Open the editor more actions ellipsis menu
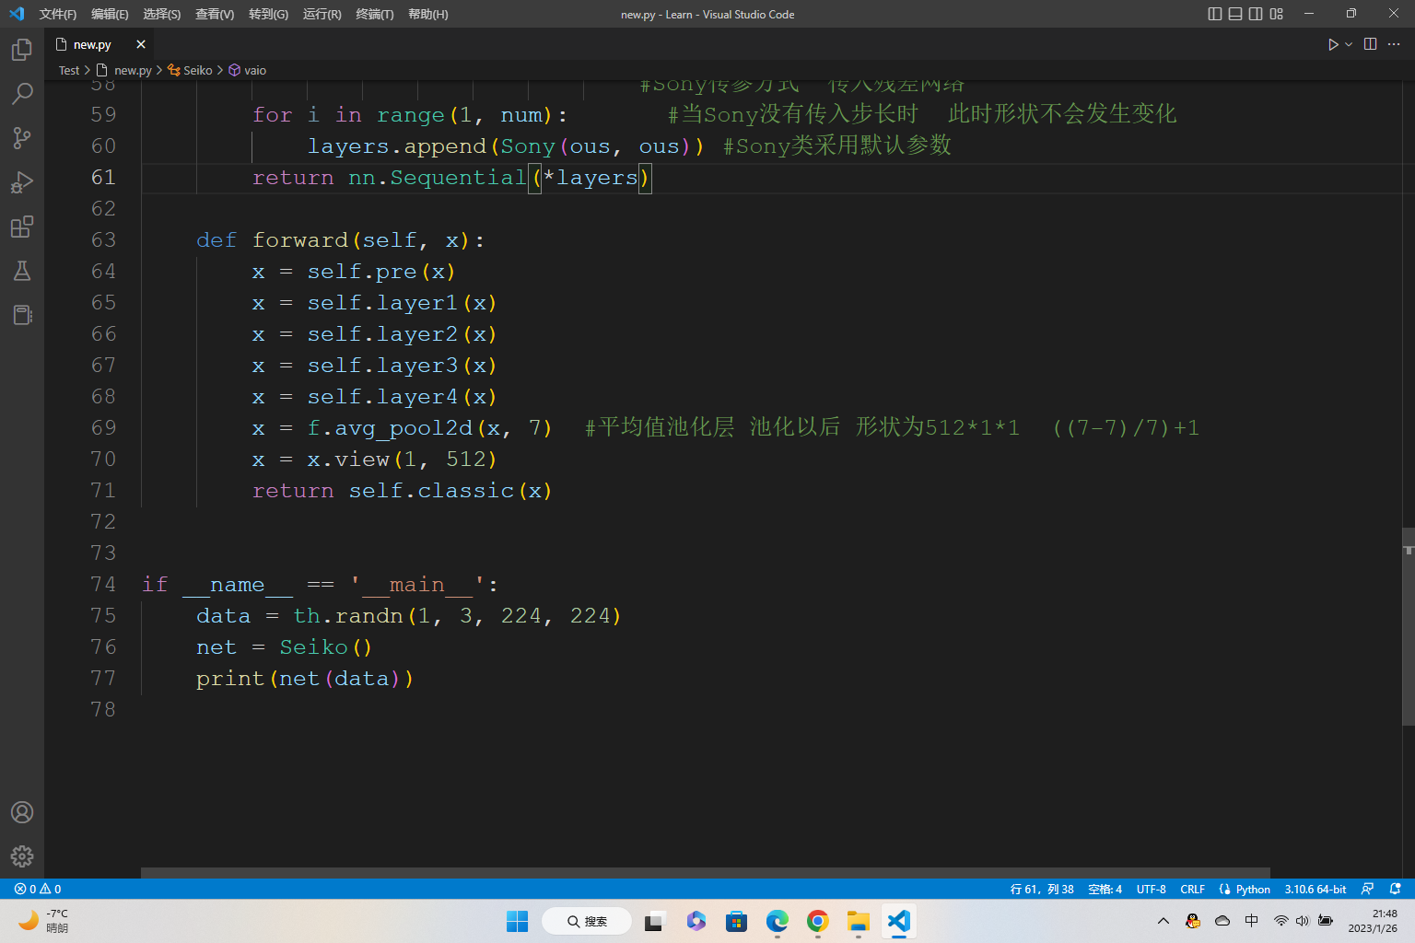Viewport: 1415px width, 943px height. tap(1393, 43)
